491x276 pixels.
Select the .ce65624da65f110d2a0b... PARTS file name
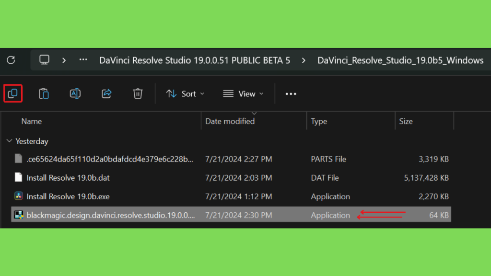[110, 159]
